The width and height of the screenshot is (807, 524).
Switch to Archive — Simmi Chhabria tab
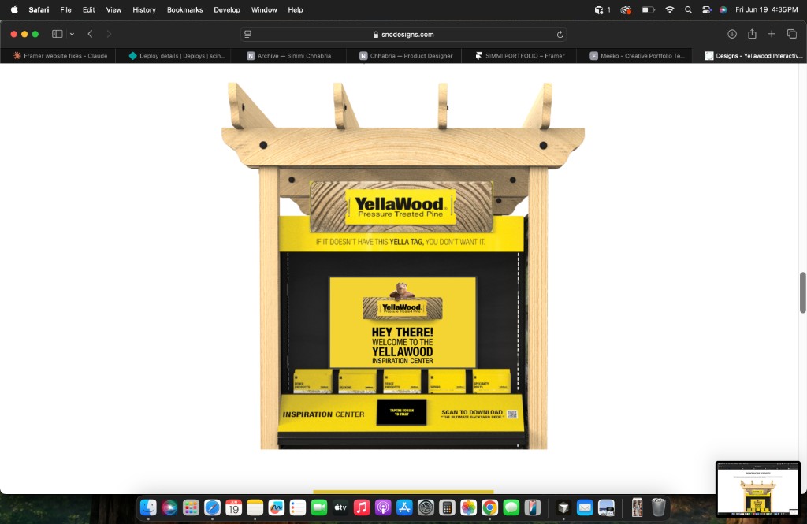click(x=288, y=56)
